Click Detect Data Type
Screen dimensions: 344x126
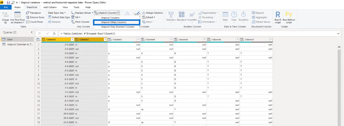tap(59, 17)
